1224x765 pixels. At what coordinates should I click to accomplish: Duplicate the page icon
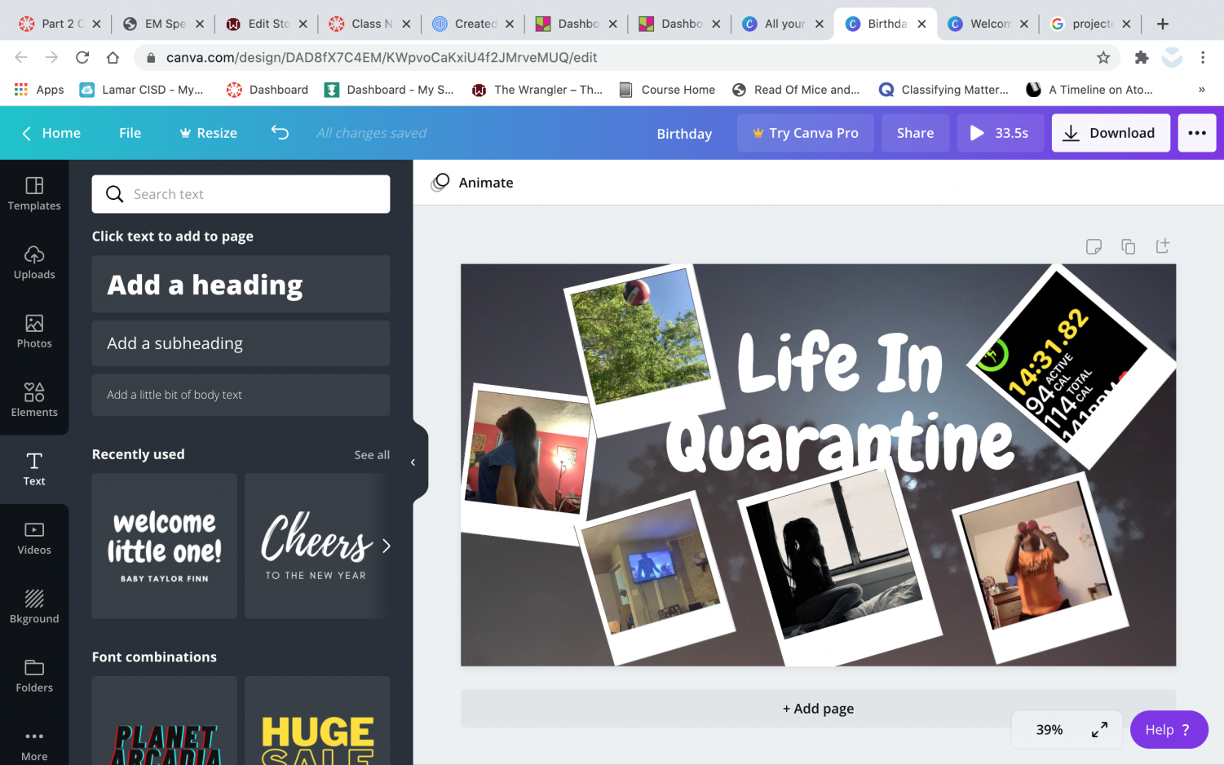click(1129, 246)
